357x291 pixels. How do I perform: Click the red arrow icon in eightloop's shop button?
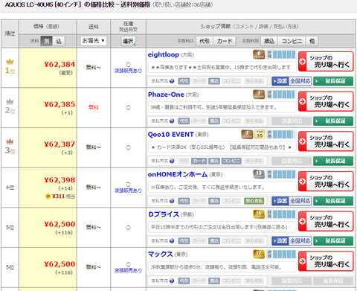(302, 62)
